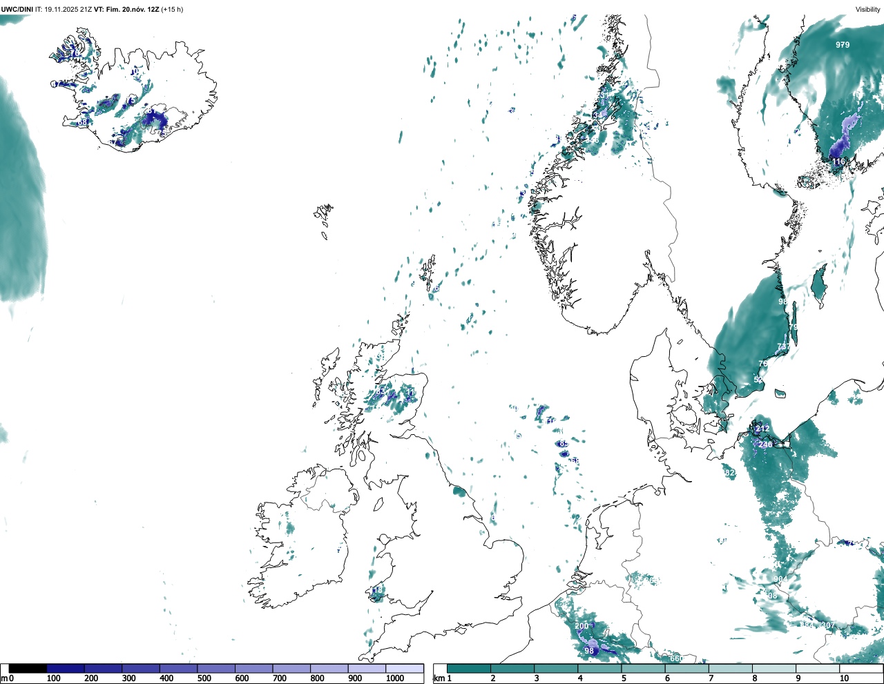Pick the 6–7 km legend swatch
This screenshot has height=684, width=884.
point(686,668)
